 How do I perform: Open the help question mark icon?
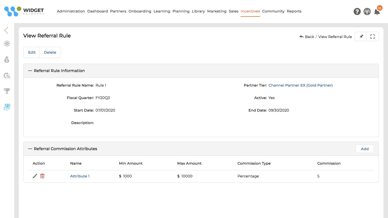tap(357, 11)
